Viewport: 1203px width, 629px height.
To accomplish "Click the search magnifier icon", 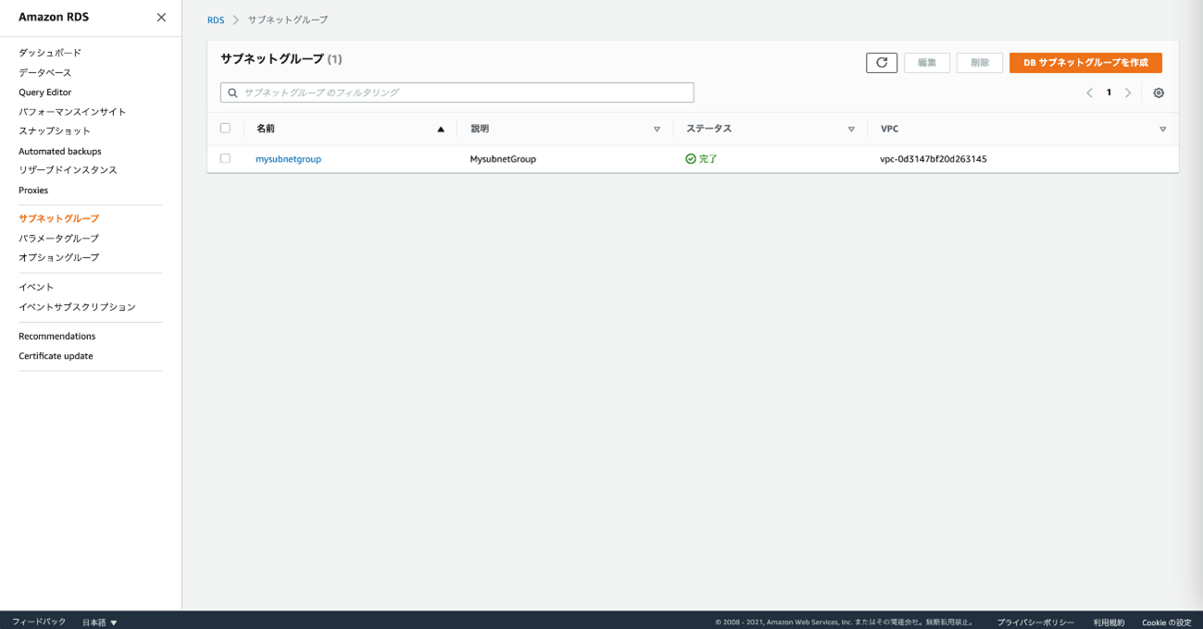I will [233, 92].
